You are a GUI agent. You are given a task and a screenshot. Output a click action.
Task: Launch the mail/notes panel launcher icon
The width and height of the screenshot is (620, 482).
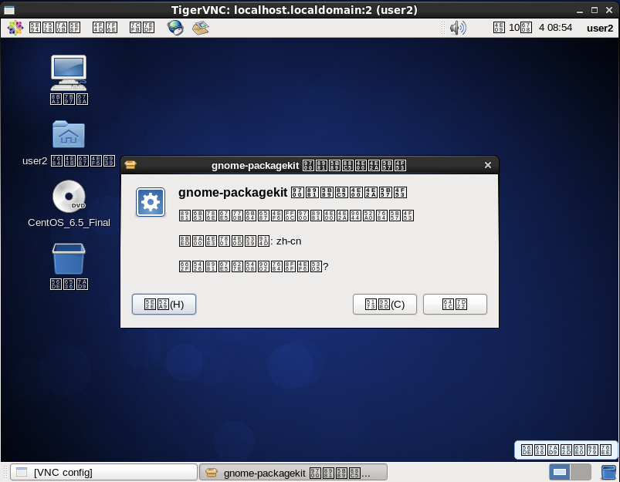click(201, 28)
